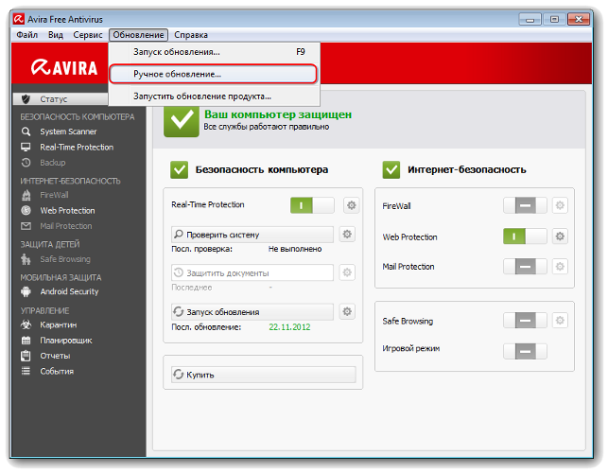The image size is (608, 473).
Task: Click the Купить button
Action: click(x=262, y=375)
